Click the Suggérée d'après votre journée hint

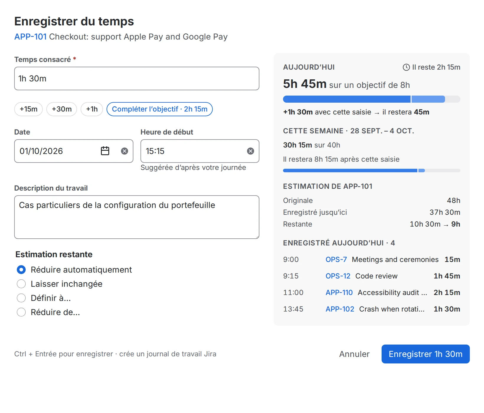point(193,168)
